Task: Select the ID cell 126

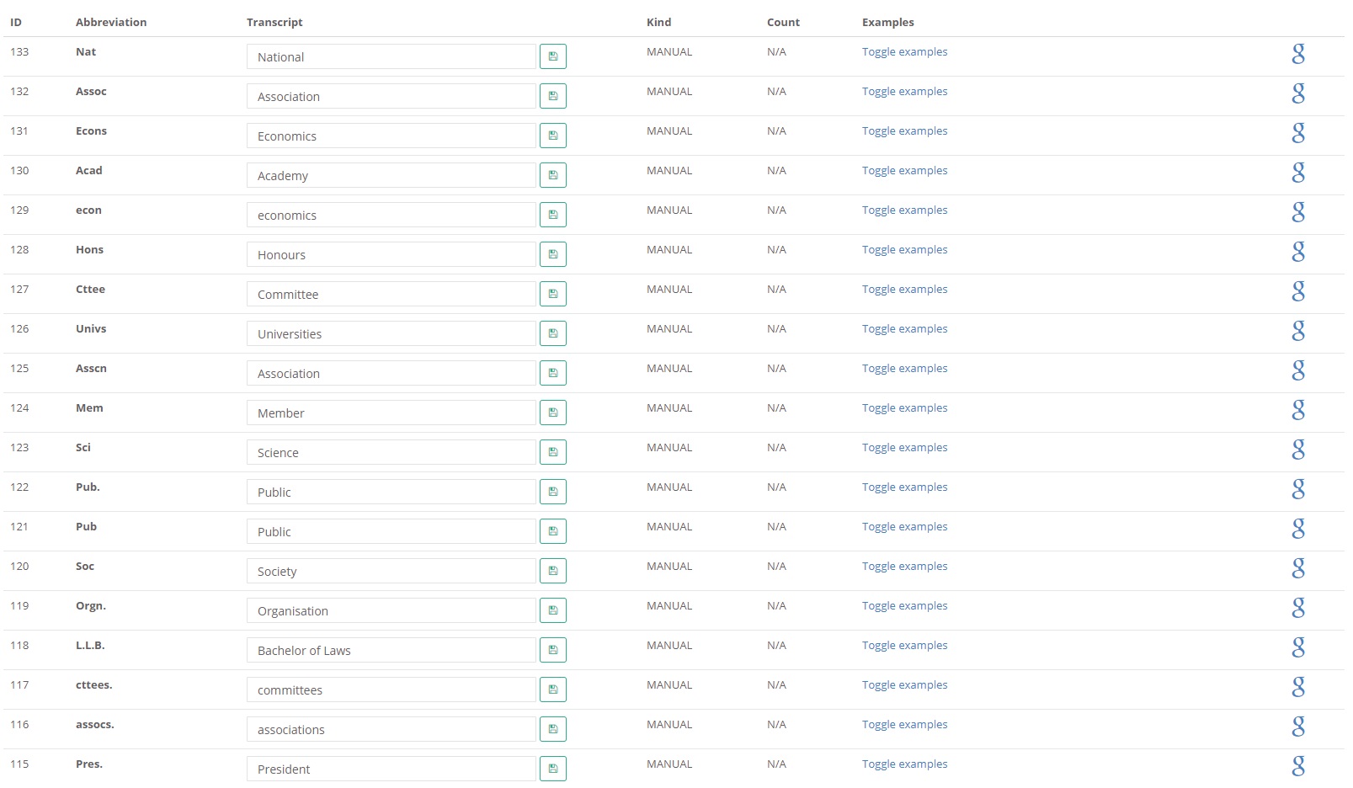Action: click(x=19, y=329)
